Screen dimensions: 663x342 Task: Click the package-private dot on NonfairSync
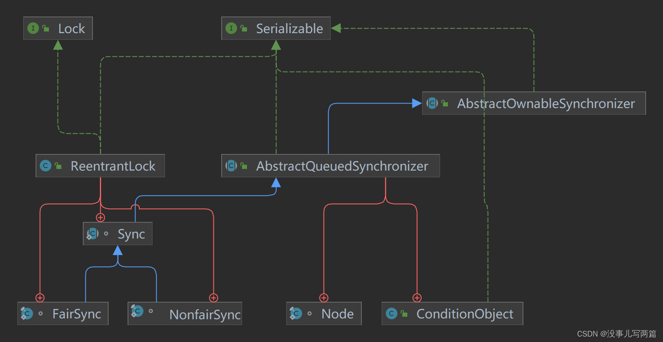(x=151, y=311)
